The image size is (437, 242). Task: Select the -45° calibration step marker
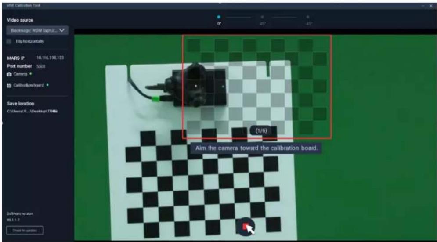308,17
